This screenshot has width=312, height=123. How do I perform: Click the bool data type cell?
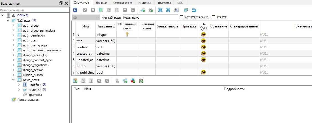click(x=106, y=72)
